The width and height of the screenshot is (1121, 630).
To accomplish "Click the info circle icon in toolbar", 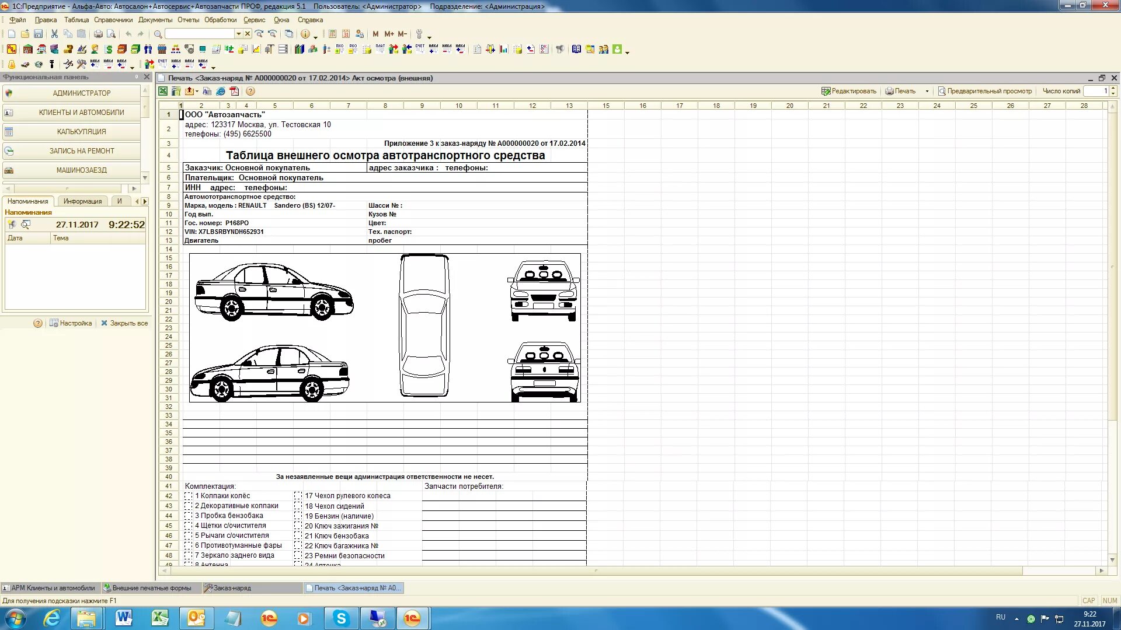I will coord(305,34).
